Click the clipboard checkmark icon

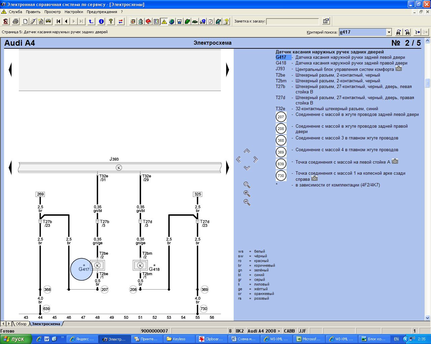pyautogui.click(x=210, y=21)
